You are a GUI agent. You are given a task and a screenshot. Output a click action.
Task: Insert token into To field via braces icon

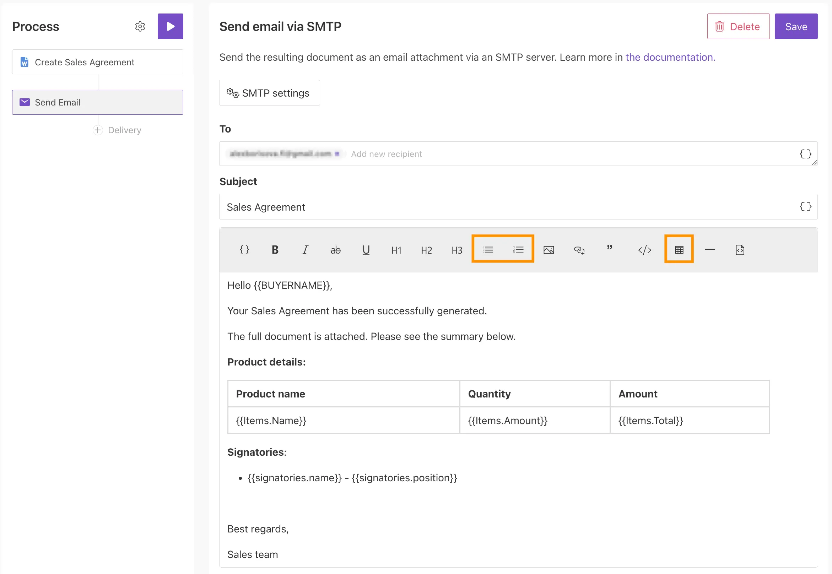[805, 154]
